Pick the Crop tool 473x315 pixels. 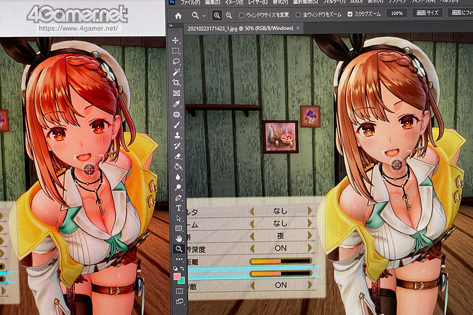point(176,83)
